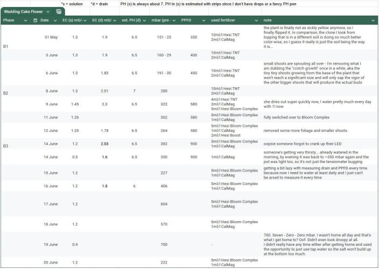Select the 2.01 EC drain value

[104, 91]
